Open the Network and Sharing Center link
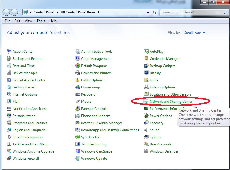This screenshot has height=170, width=230. click(171, 102)
